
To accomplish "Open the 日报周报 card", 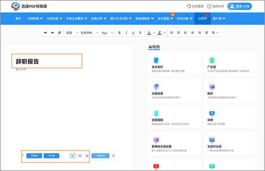I will point(175,117).
